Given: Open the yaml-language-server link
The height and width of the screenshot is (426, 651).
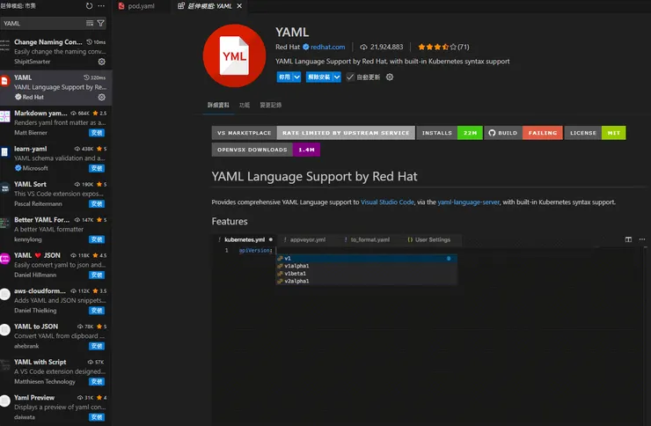Looking at the screenshot, I should tap(468, 202).
